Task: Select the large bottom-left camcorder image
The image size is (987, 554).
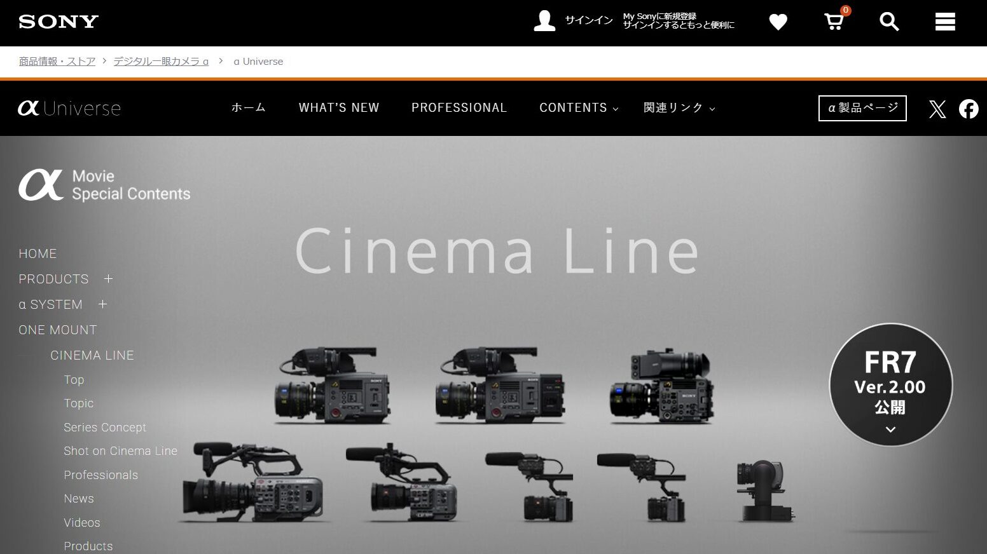Action: click(252, 482)
